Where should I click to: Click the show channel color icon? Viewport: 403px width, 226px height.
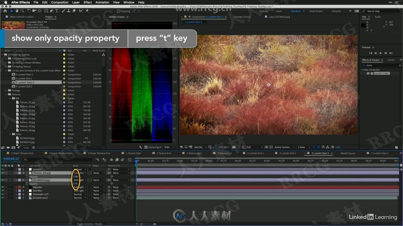coord(243,147)
